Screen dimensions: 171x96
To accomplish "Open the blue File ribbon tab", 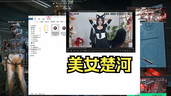I will [x=31, y=19].
